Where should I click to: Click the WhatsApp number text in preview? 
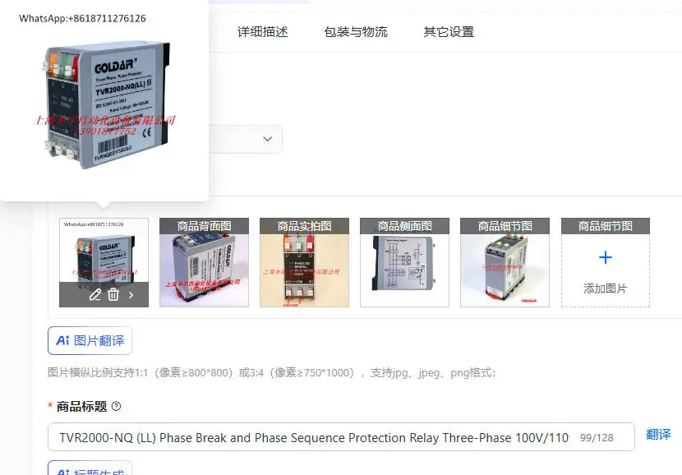tap(83, 18)
